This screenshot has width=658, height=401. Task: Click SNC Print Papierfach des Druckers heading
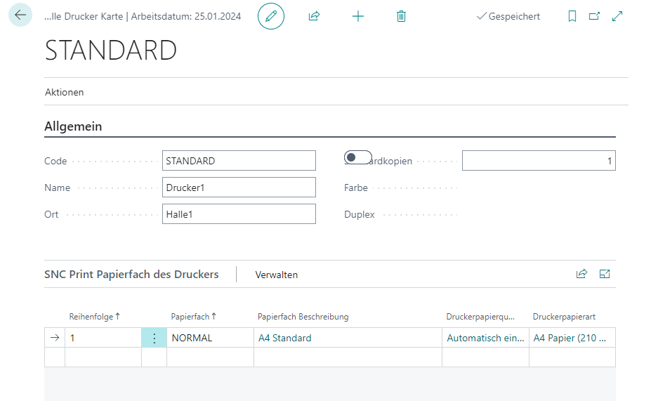pos(131,275)
